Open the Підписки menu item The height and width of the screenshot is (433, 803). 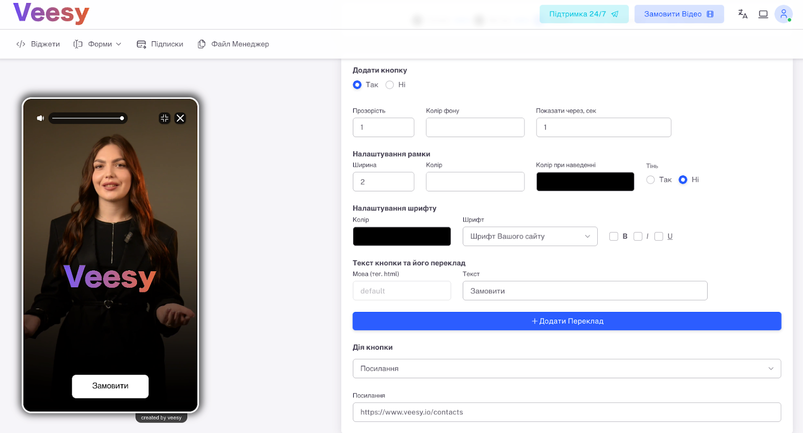click(x=160, y=44)
